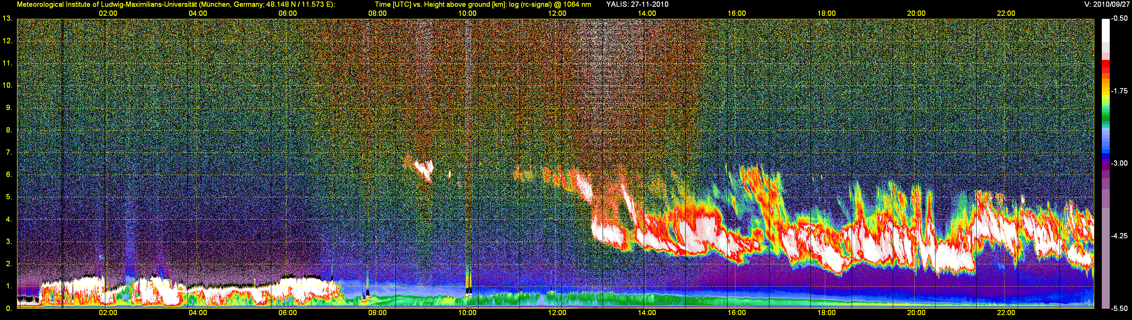Click 06:00 on the bottom time axis

288,313
